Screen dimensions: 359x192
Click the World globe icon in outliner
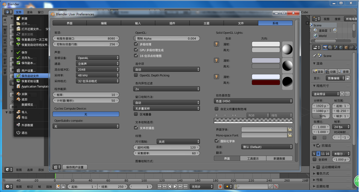316,36
